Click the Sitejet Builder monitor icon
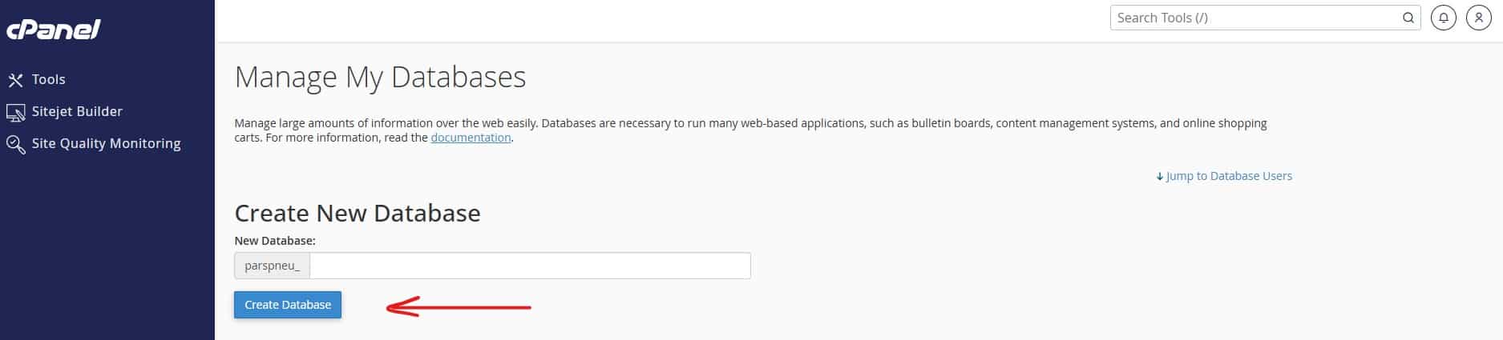This screenshot has width=1503, height=340. (15, 113)
